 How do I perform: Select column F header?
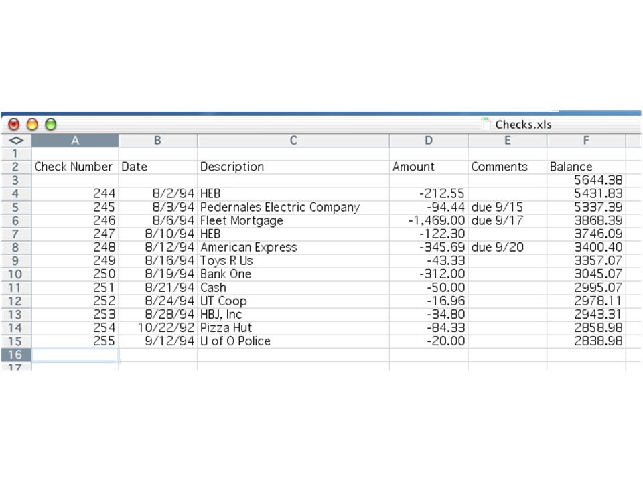586,141
